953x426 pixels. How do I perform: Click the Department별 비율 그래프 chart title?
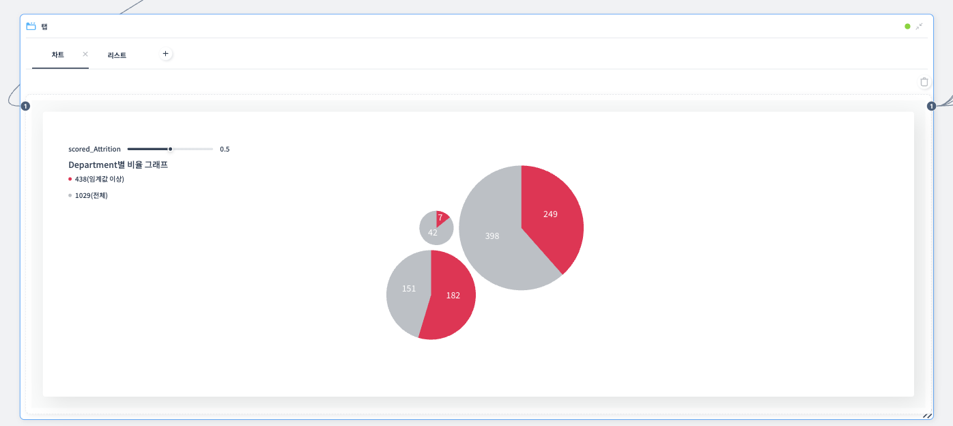(x=118, y=165)
